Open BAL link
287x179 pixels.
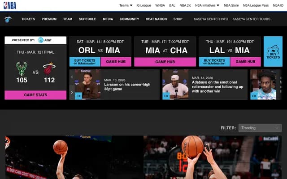(172, 5)
